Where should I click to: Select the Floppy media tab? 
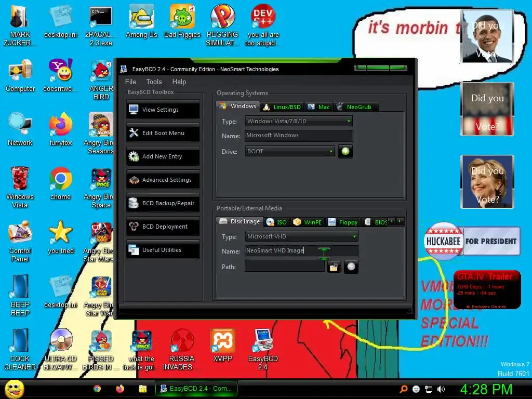click(343, 222)
